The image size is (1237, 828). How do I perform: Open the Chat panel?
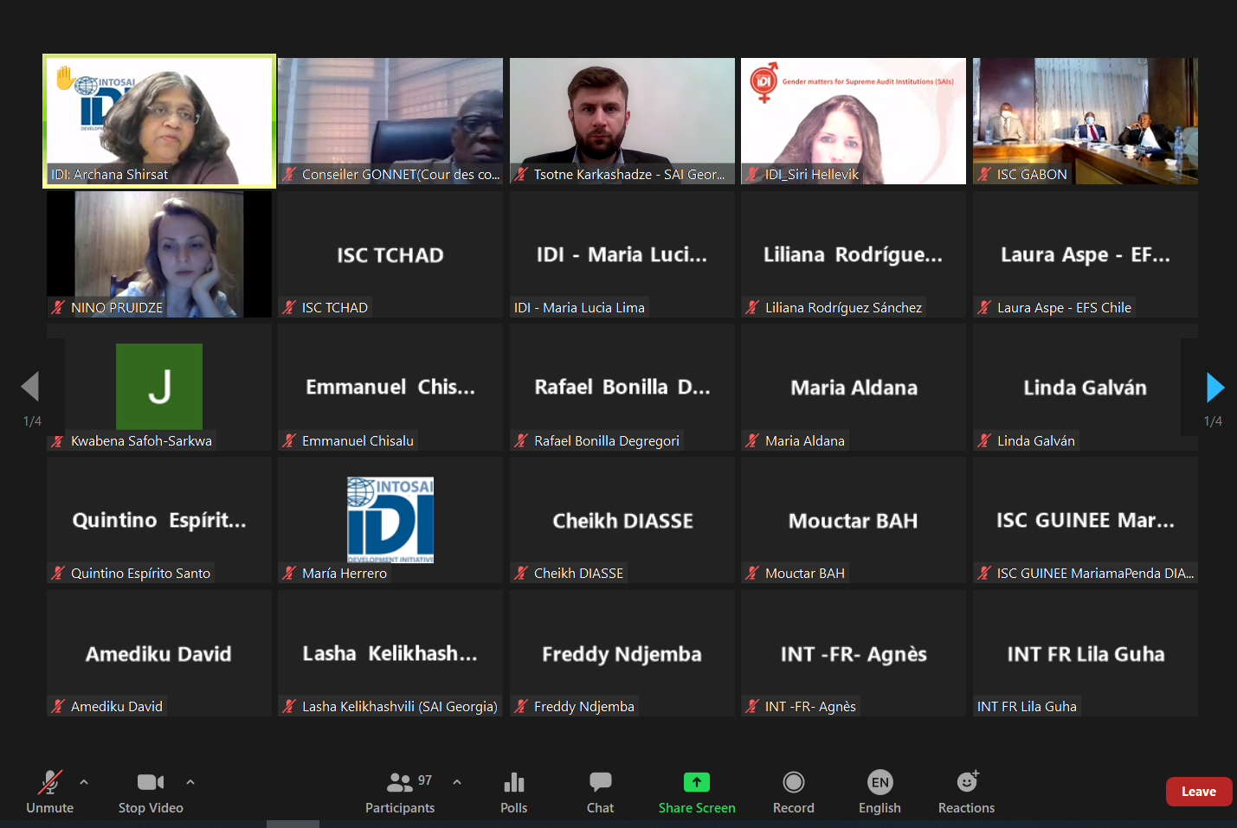click(x=600, y=792)
